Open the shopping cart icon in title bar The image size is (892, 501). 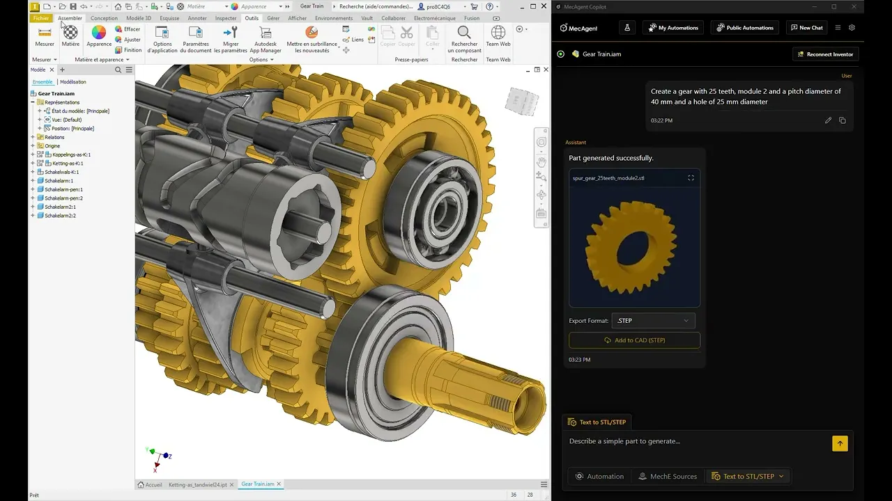tap(475, 6)
